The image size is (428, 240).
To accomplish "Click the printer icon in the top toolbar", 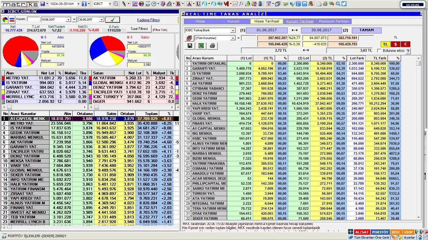I will [x=325, y=4].
